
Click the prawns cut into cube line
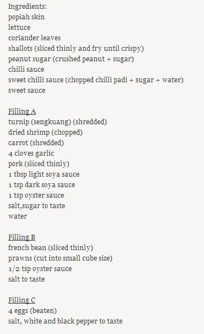(x=60, y=258)
